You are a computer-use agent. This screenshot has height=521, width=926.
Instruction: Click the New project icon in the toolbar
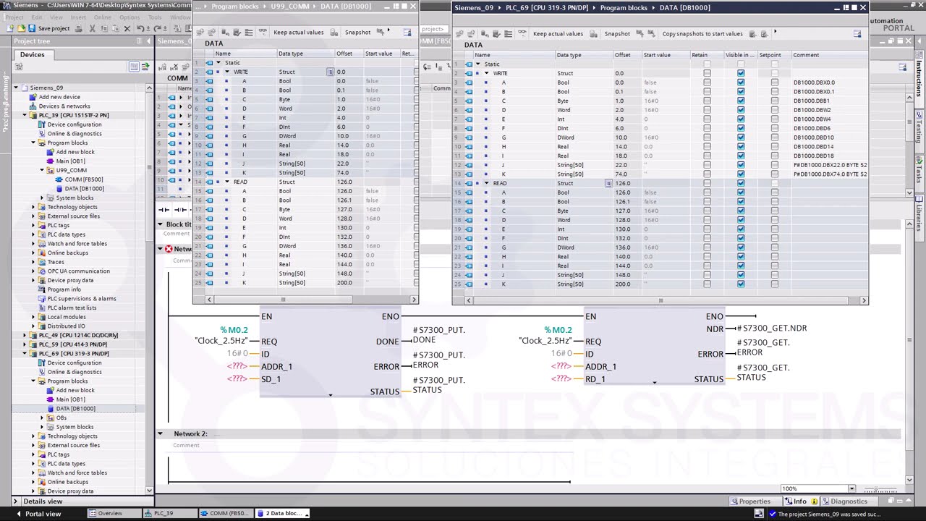point(10,28)
